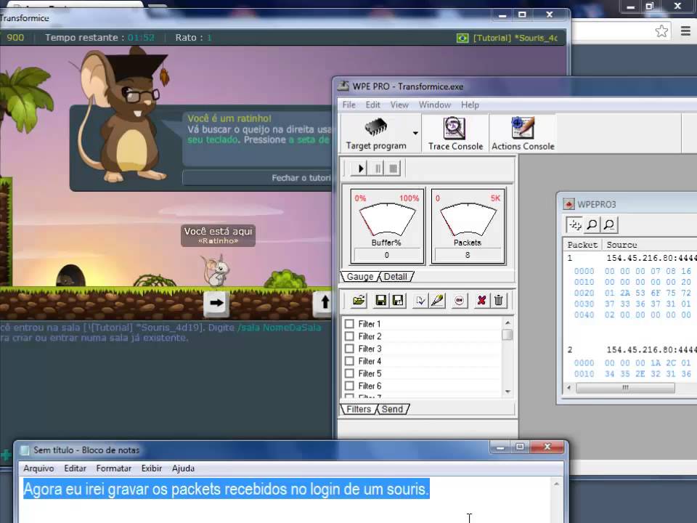This screenshot has height=523, width=697.
Task: Click the Você está aqui label above the mouse
Action: 218,235
